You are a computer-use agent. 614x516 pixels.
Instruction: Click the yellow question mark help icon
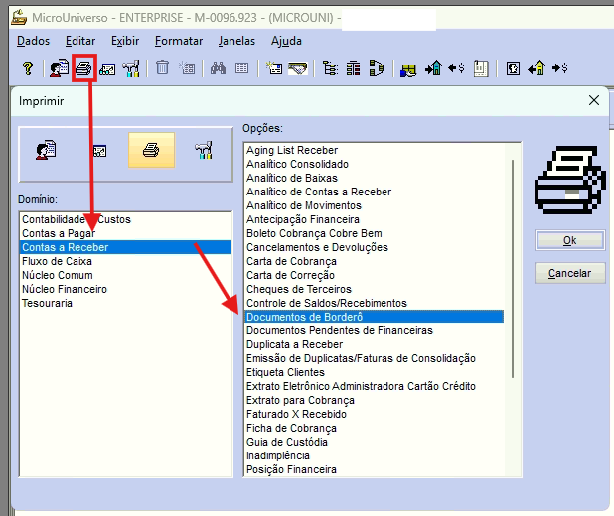pyautogui.click(x=28, y=68)
